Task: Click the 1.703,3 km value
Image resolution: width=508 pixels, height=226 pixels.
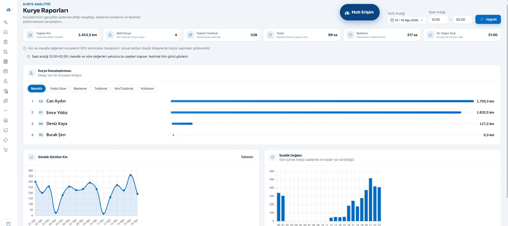Action: [x=485, y=101]
